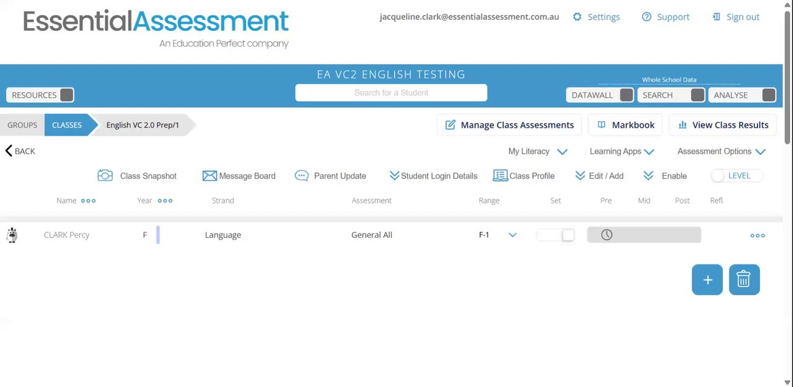Click the blue plus add button
This screenshot has height=387, width=793.
pos(707,280)
